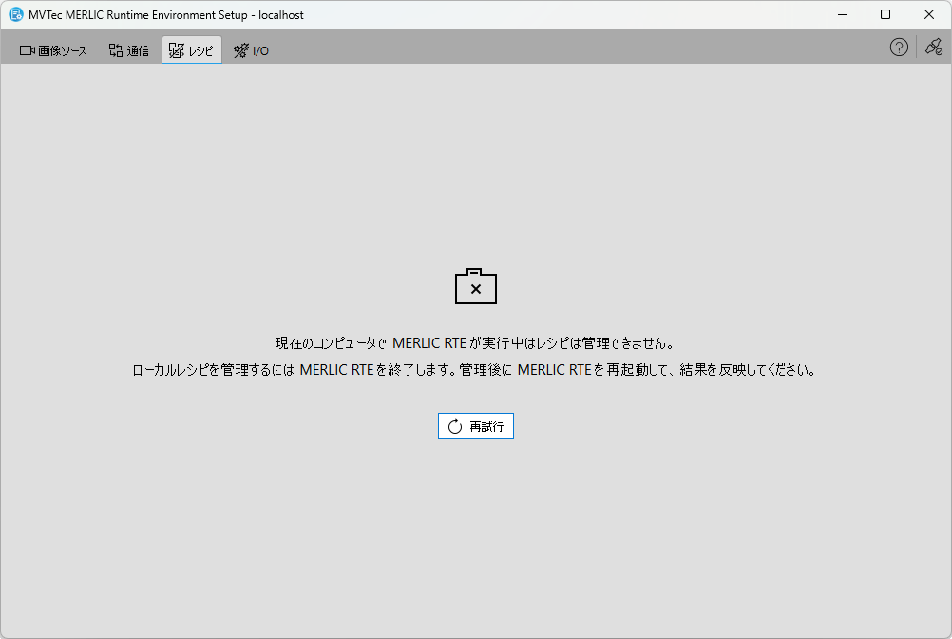The width and height of the screenshot is (952, 639).
Task: Click the message line starting with 現在のコンピュータで
Action: click(474, 343)
